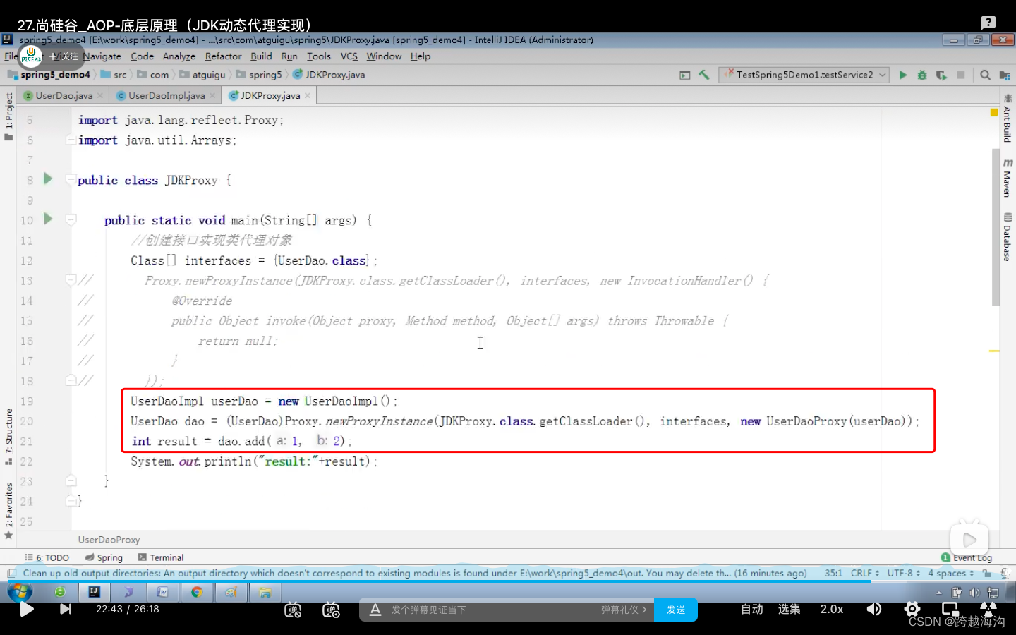Open the Terminal tool window
Viewport: 1016px width, 635px height.
coord(161,557)
